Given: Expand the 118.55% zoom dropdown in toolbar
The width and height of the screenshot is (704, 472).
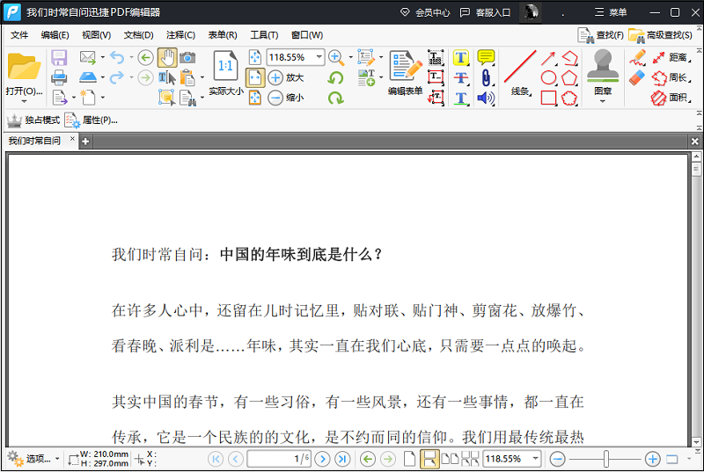Looking at the screenshot, I should [x=319, y=57].
